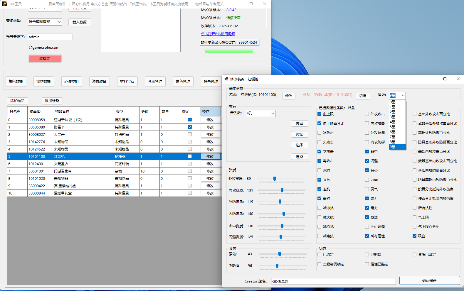Expand the 查询类型 combo box
This screenshot has height=291, width=464.
point(59,22)
